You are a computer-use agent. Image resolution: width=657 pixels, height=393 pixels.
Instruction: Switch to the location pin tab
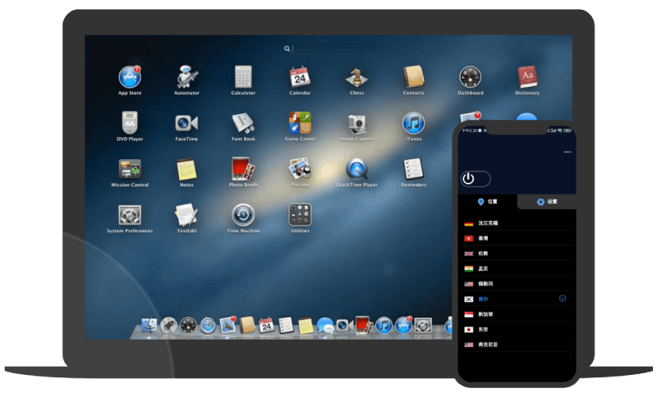(487, 202)
